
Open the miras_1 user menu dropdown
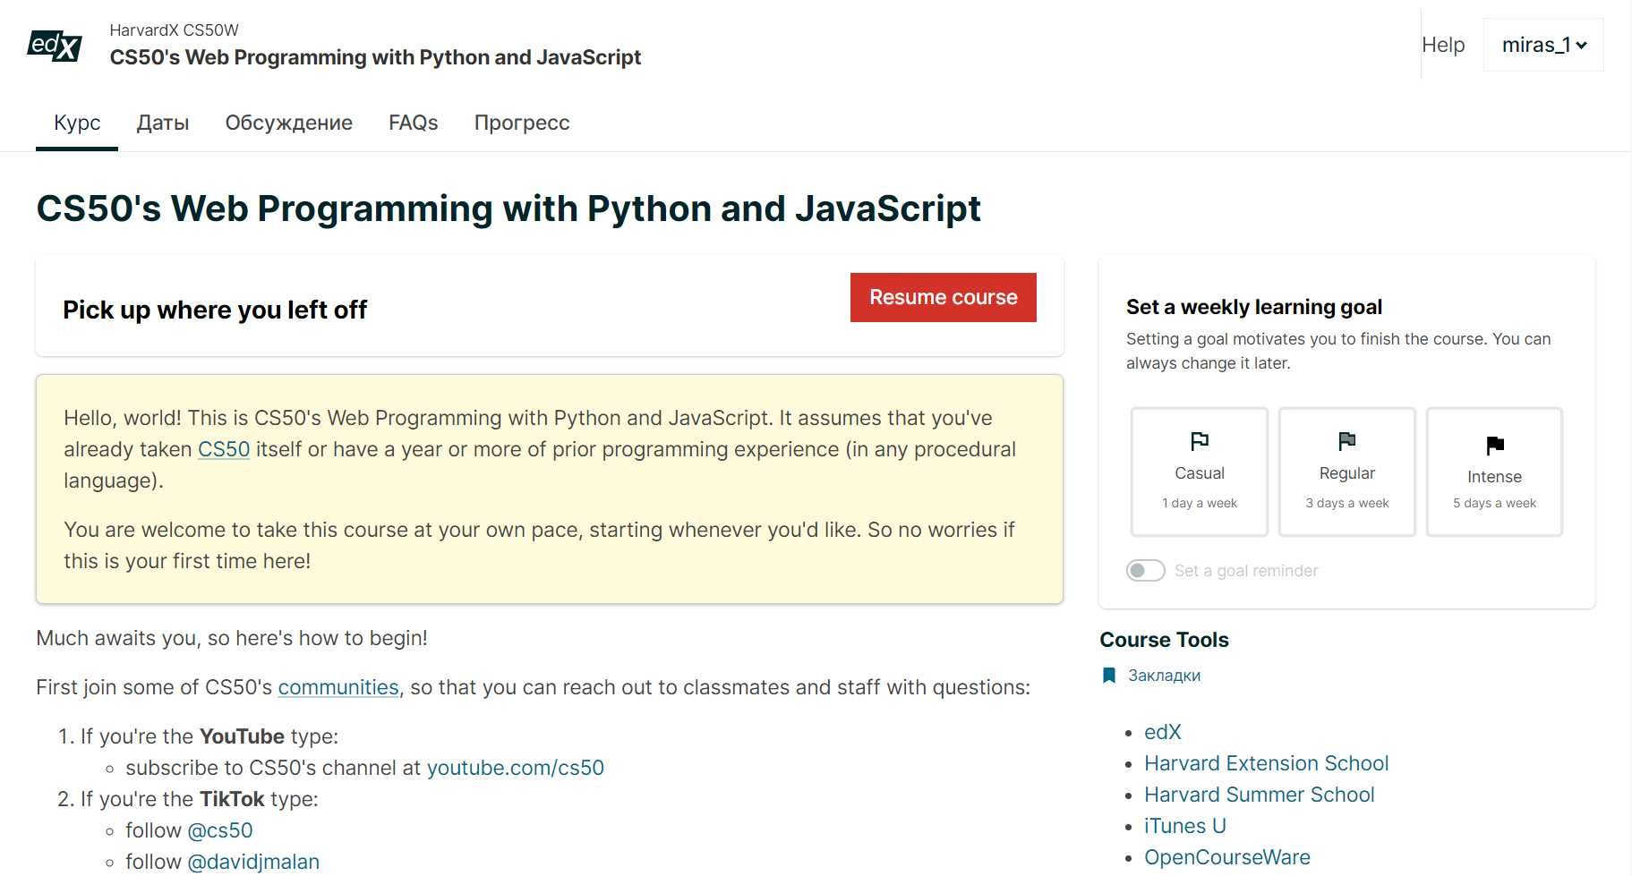(1543, 45)
